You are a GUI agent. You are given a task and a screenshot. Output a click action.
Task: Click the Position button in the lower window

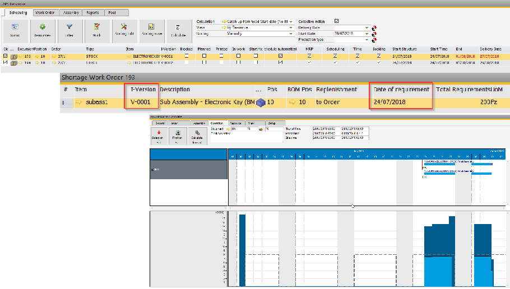click(x=178, y=136)
